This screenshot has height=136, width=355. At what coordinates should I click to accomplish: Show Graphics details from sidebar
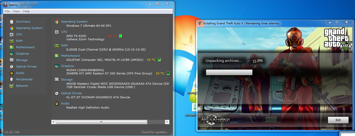click(22, 54)
